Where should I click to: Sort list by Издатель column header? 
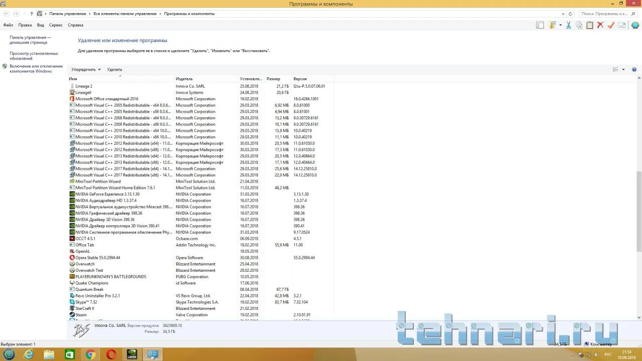click(206, 79)
